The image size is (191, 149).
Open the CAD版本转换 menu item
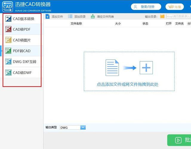tap(22, 19)
